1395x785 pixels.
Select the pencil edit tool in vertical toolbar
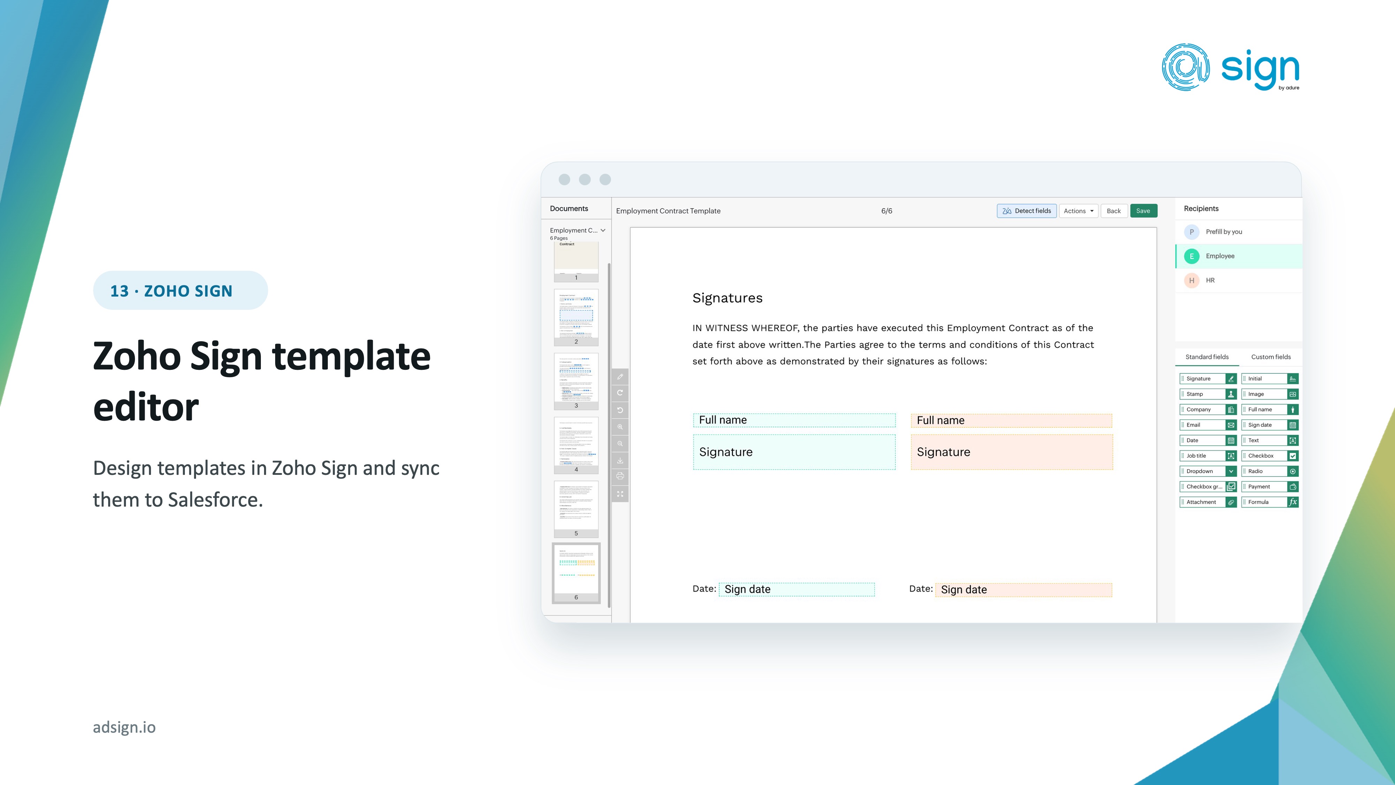pyautogui.click(x=620, y=376)
